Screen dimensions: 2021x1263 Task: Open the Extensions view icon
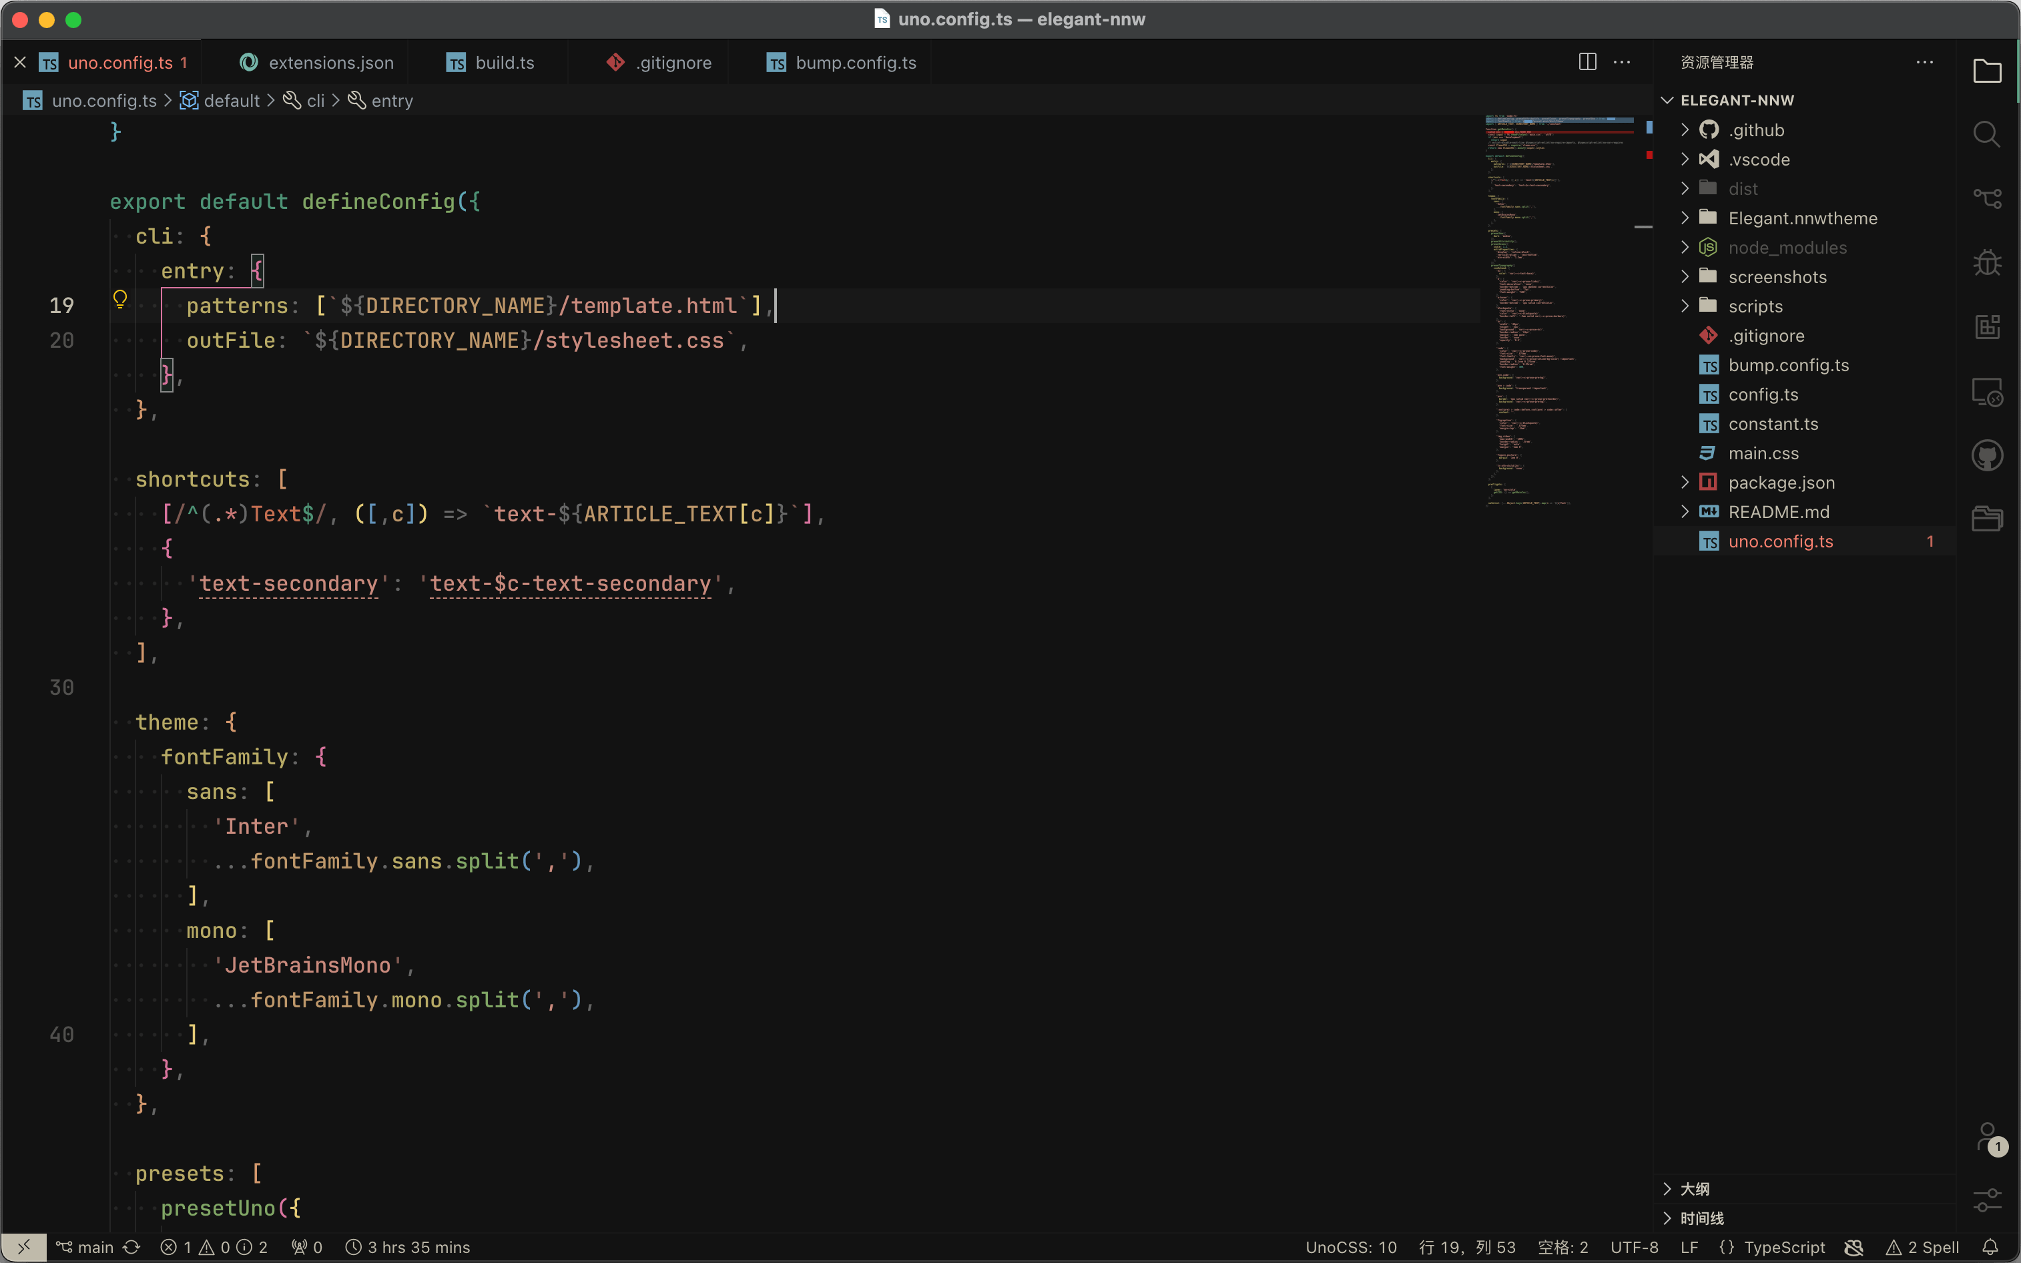tap(1987, 326)
